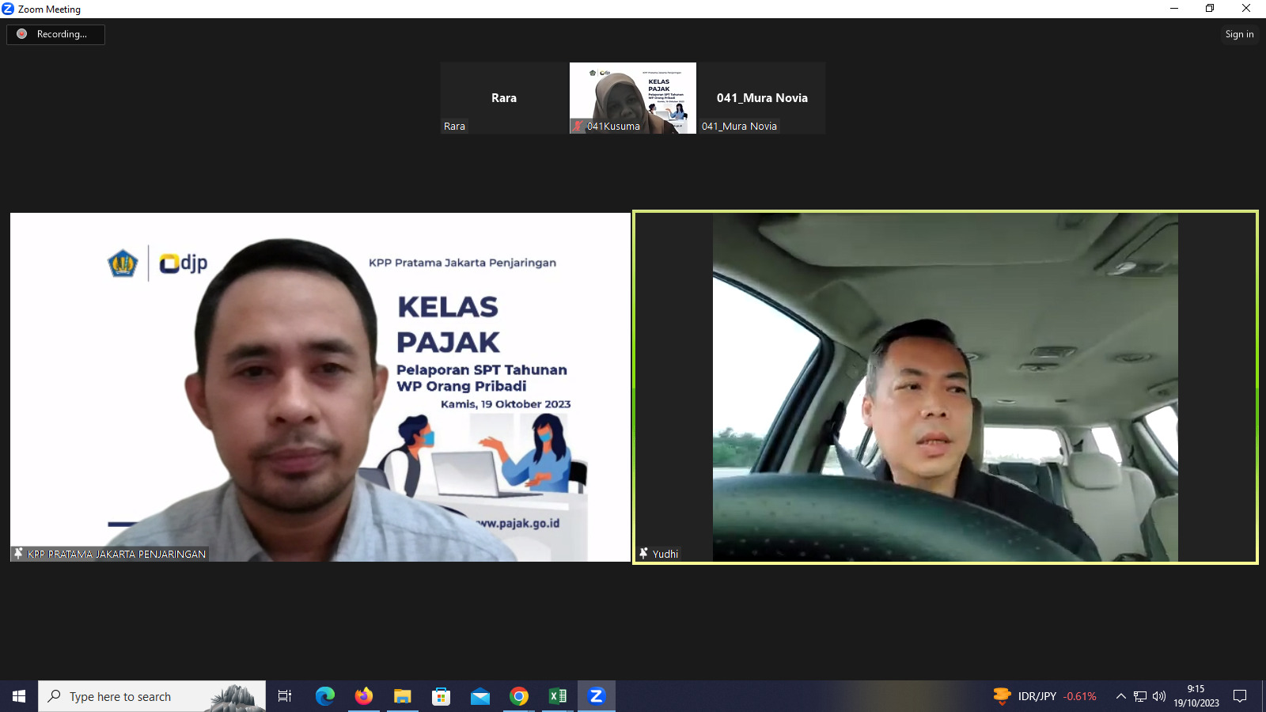The width and height of the screenshot is (1266, 712).
Task: Open the Windows Start menu
Action: tap(19, 696)
